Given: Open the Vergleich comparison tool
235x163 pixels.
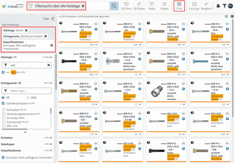Looking at the screenshot, I should tap(206, 6).
